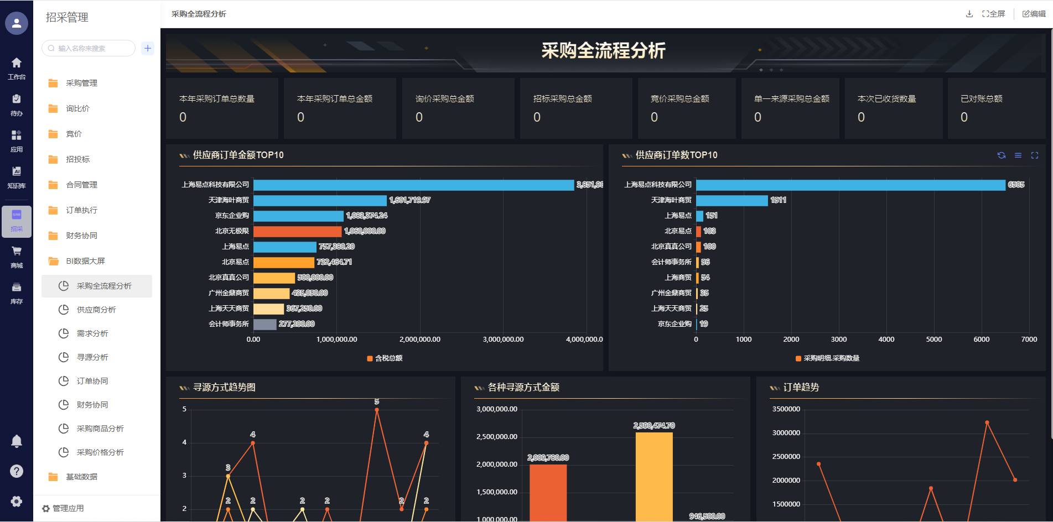1053x522 pixels.
Task: Collapse the BI数据大屏 folder
Action: [85, 261]
